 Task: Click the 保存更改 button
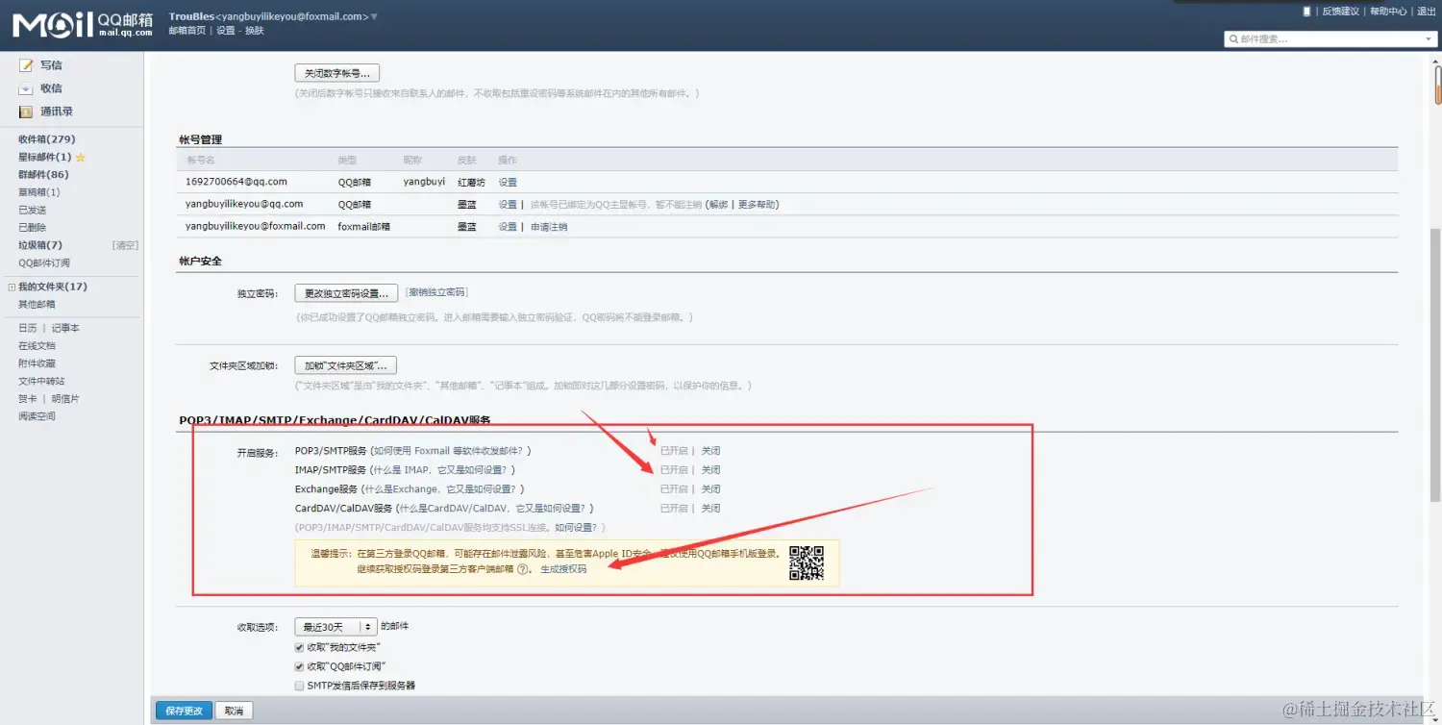point(184,711)
